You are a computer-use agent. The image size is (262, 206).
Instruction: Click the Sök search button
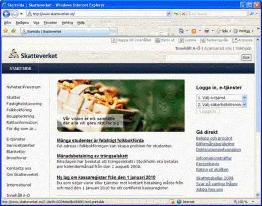pos(246,58)
